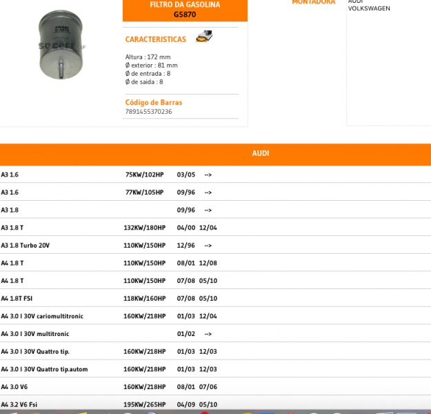Click the 132KW/180HP power value
The image size is (431, 414).
(145, 228)
